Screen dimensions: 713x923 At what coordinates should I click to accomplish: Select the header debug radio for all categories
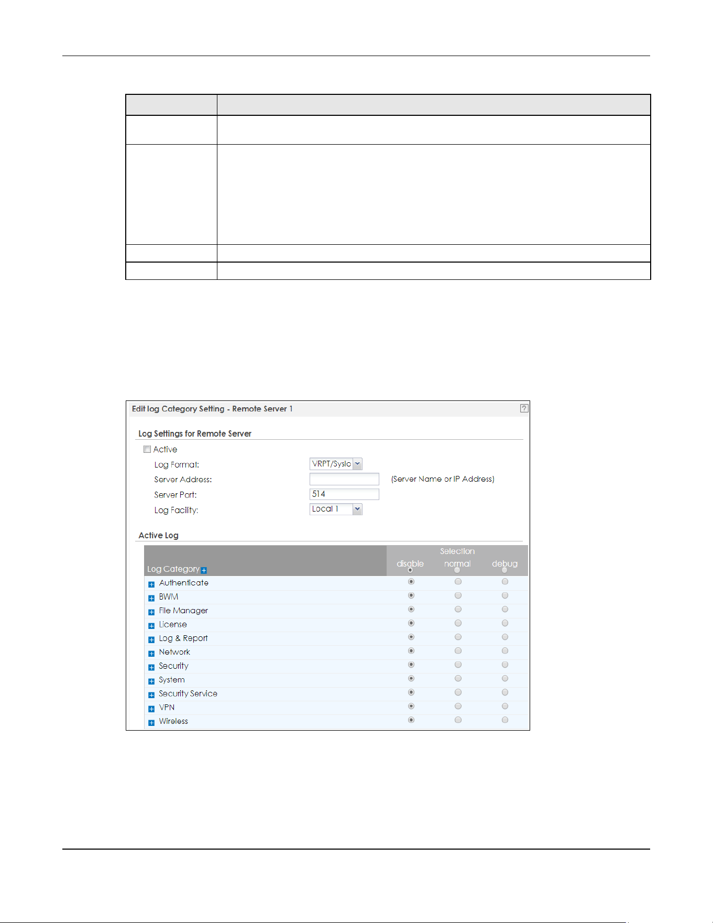tap(504, 570)
